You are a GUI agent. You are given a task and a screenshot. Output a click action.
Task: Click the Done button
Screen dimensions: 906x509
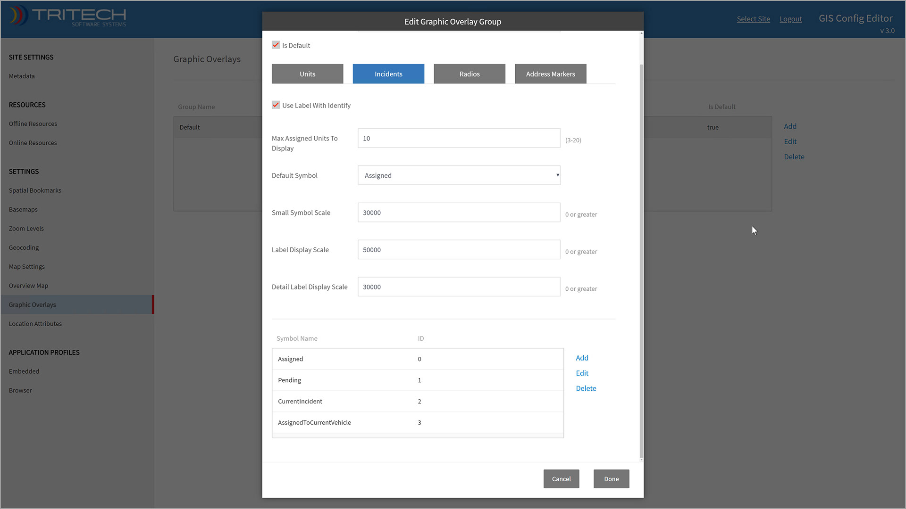[611, 479]
